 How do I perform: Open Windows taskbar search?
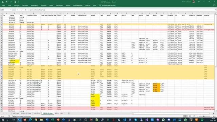pos(8,120)
